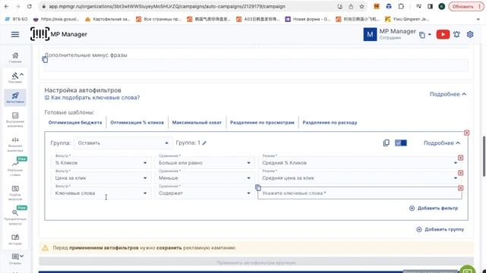The height and width of the screenshot is (273, 486).
Task: Toggle the group 1 enable switch
Action: (401, 143)
